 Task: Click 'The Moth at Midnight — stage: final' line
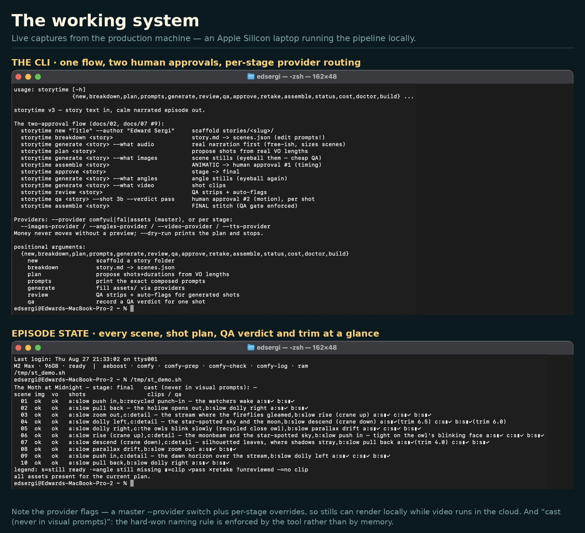135,388
